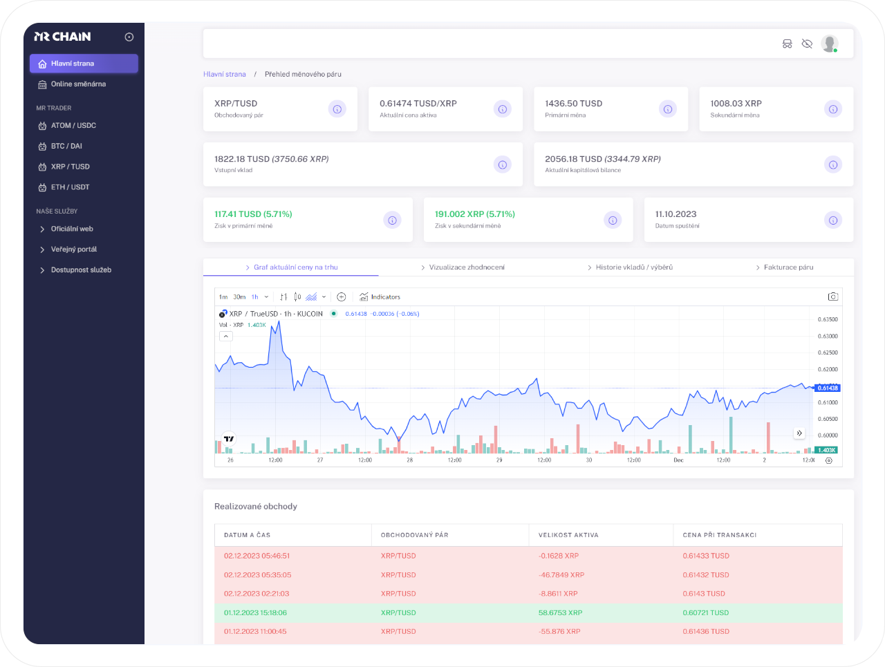The height and width of the screenshot is (667, 885).
Task: Show info for Aktuální cena aktiva card
Action: point(503,109)
